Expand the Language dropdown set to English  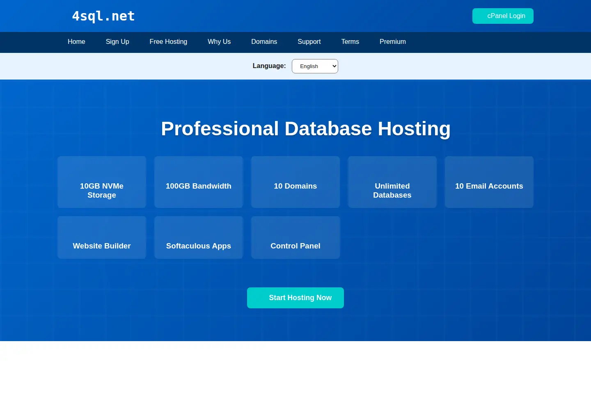tap(315, 66)
